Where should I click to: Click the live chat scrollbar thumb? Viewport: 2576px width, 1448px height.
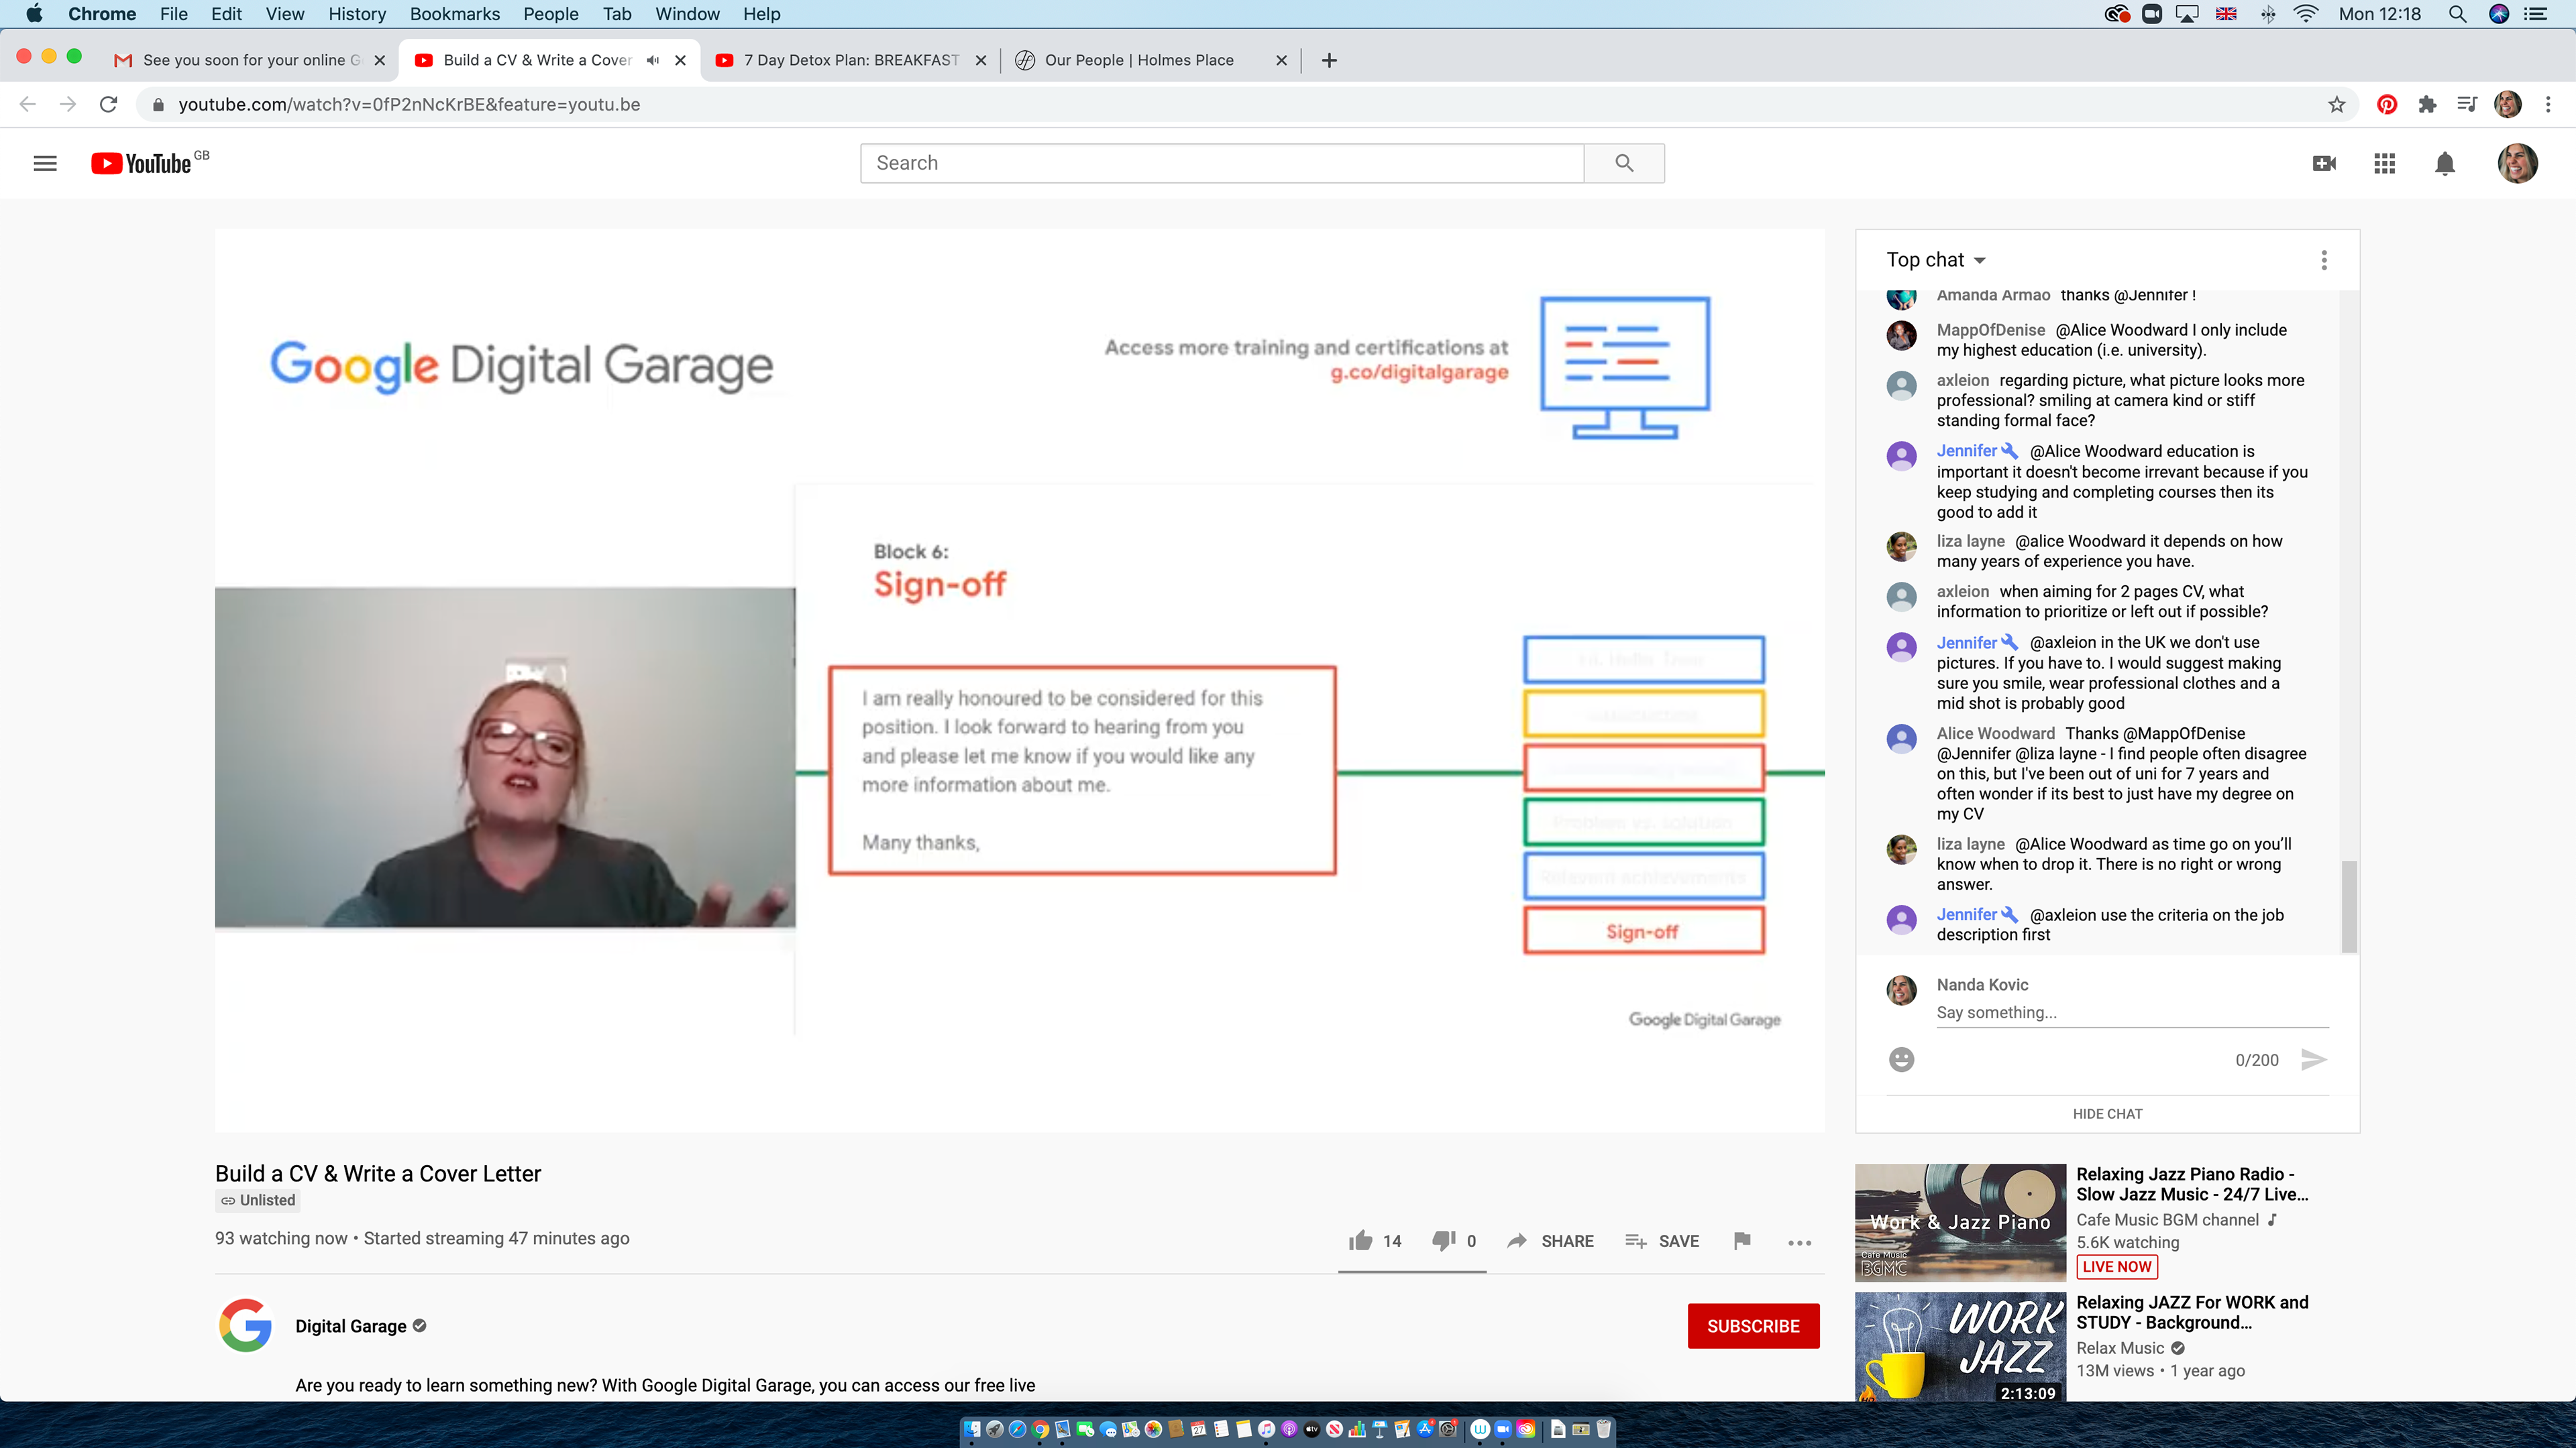click(x=2349, y=906)
